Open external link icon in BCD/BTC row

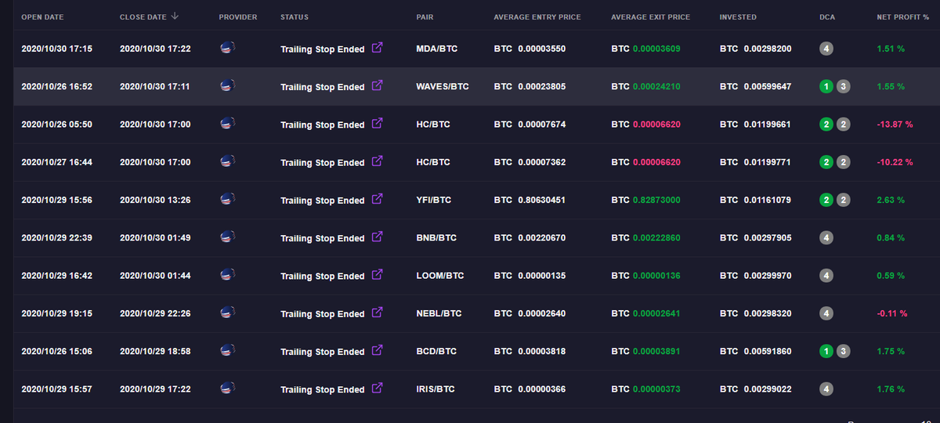pyautogui.click(x=377, y=349)
